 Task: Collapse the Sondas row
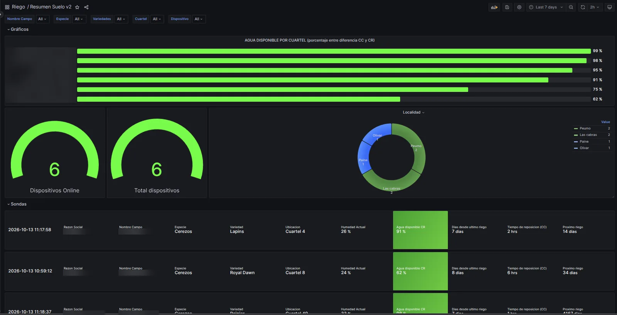click(x=17, y=204)
